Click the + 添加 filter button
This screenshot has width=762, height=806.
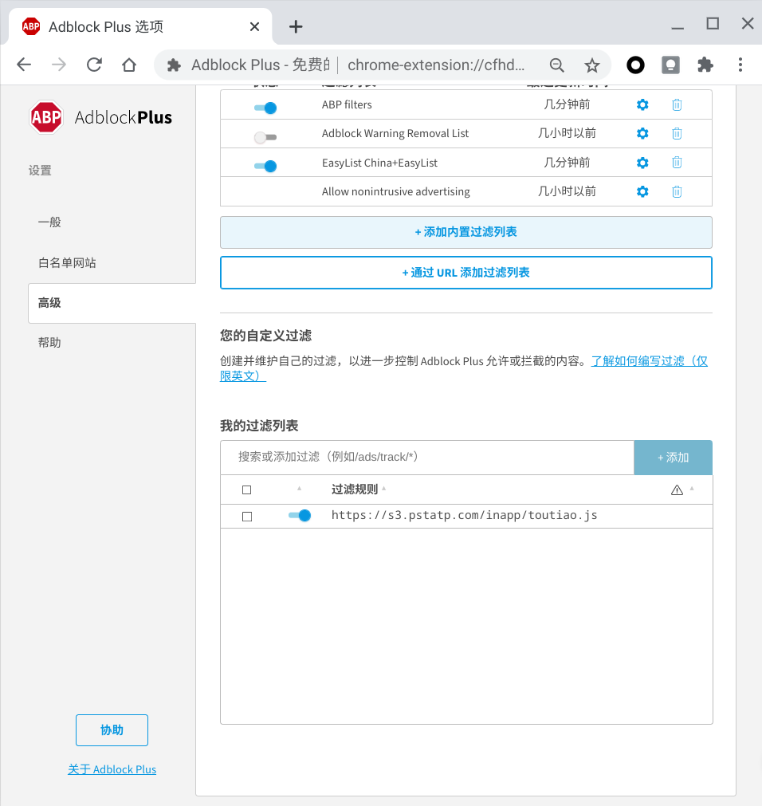(x=673, y=458)
